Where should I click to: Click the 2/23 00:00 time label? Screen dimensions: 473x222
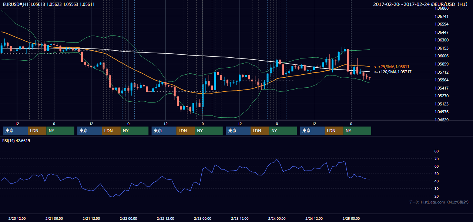click(x=203, y=218)
